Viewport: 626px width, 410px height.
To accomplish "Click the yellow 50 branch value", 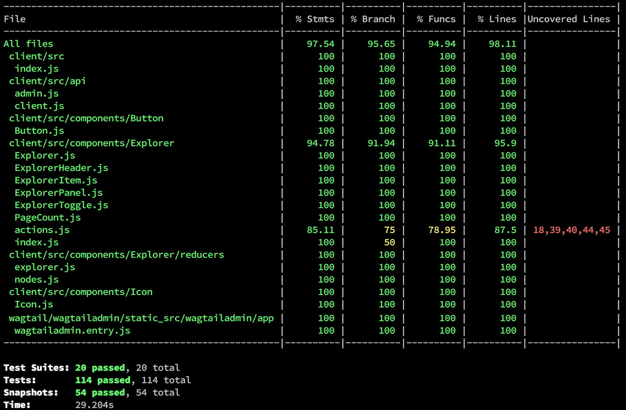I will (389, 243).
